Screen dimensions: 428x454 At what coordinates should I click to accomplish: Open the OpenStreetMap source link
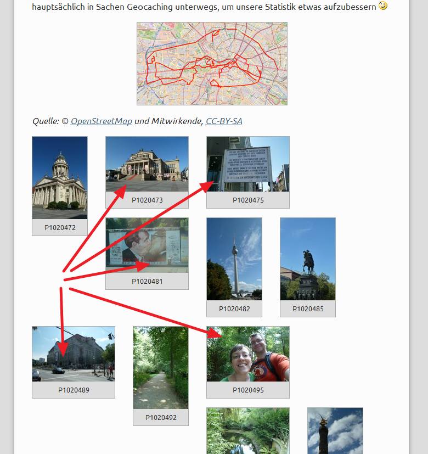coord(101,121)
